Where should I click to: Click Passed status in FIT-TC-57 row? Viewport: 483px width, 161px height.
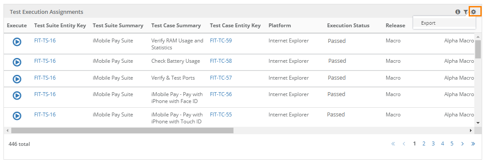tap(337, 78)
